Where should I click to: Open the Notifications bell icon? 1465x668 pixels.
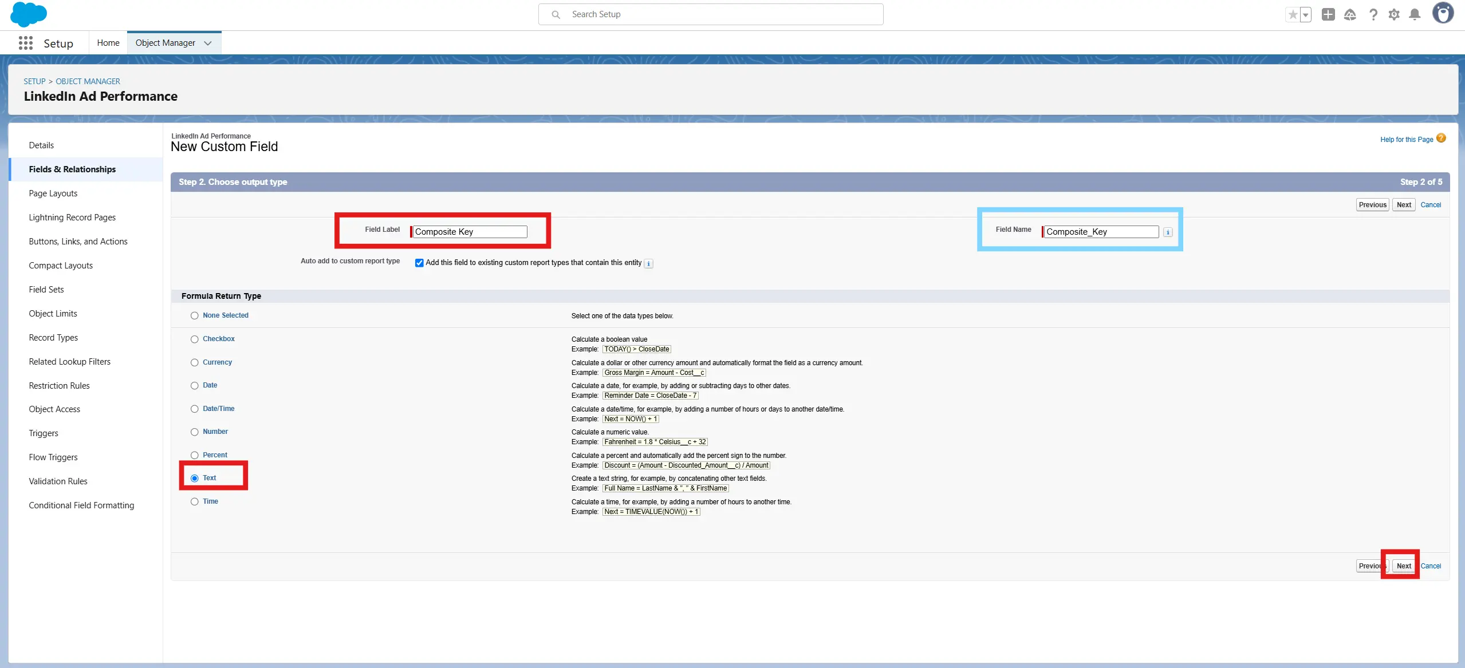coord(1415,15)
